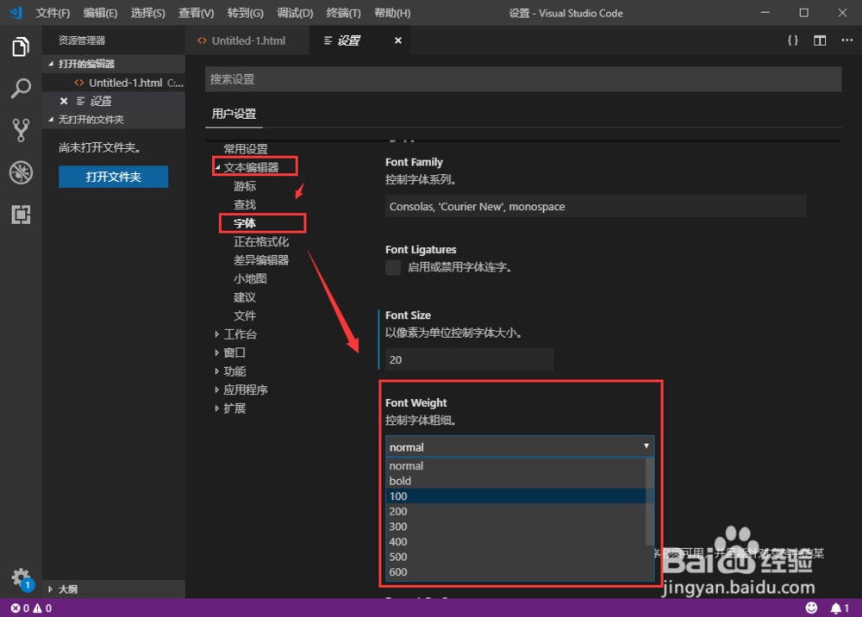
Task: Open the editor More Actions ellipsis
Action: [x=846, y=41]
